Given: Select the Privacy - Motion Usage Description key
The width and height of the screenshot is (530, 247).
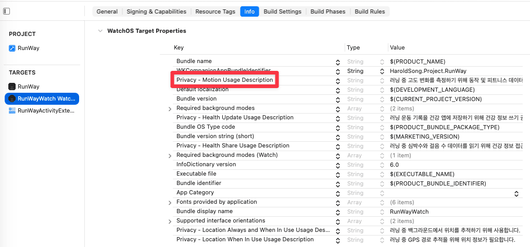Looking at the screenshot, I should tap(224, 80).
